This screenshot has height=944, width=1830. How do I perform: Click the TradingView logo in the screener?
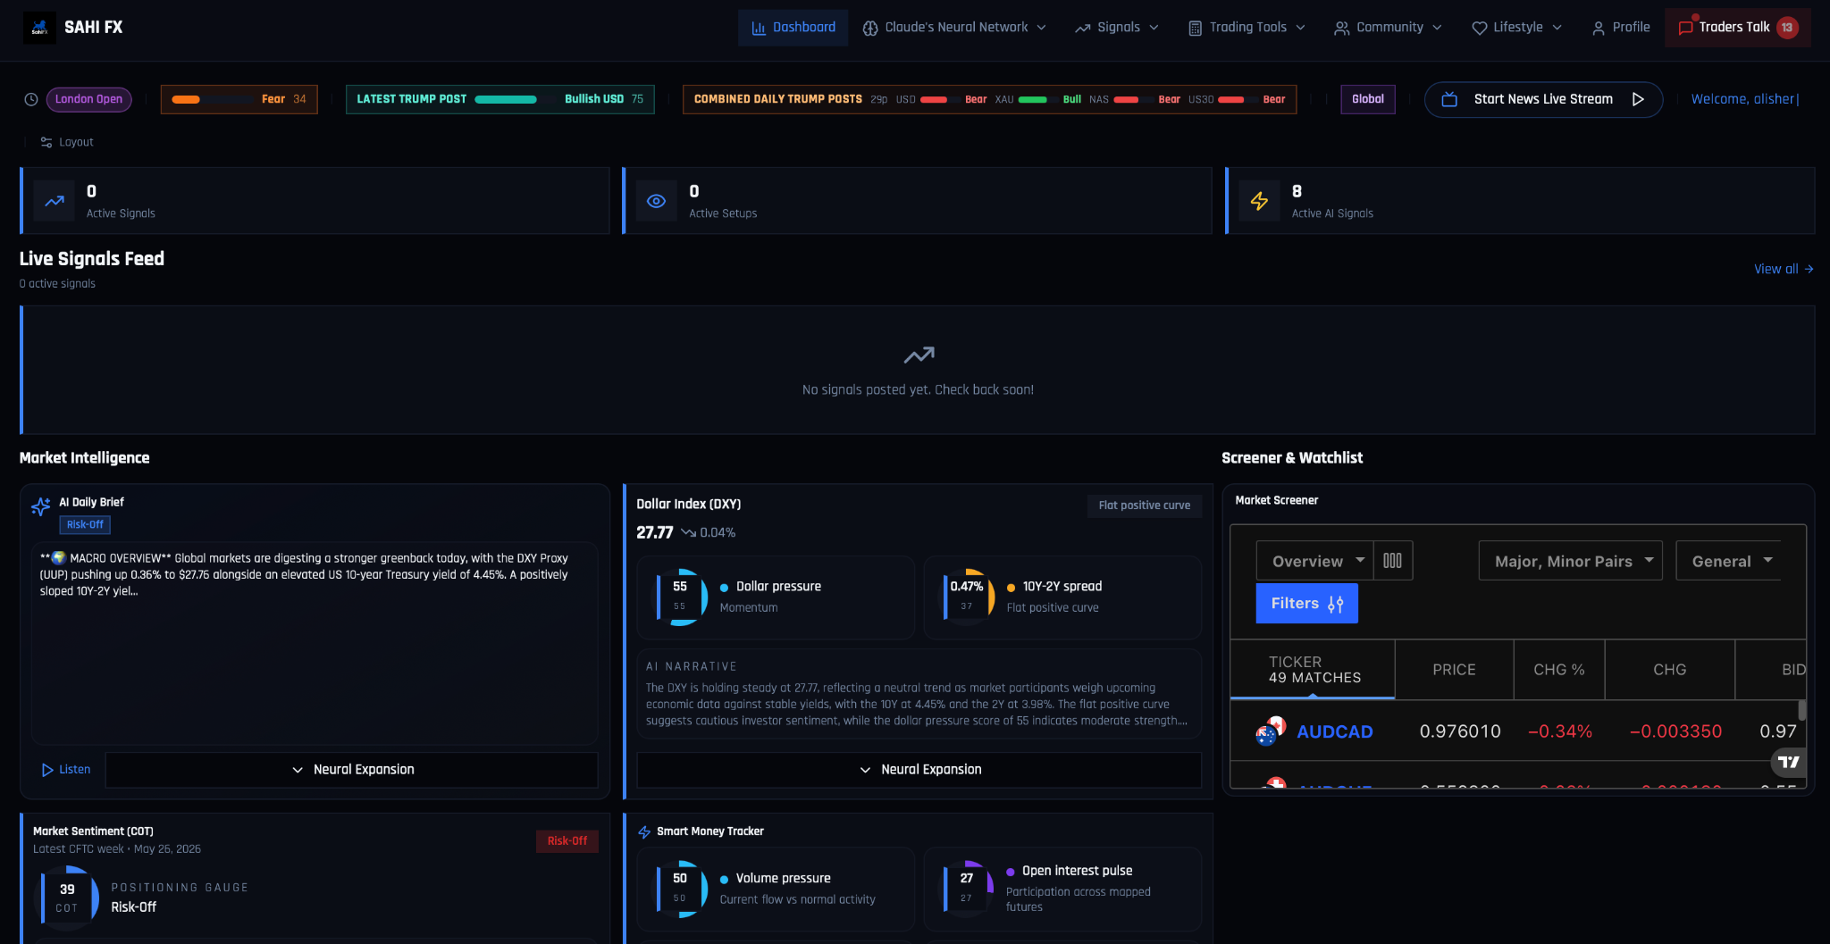(1788, 762)
